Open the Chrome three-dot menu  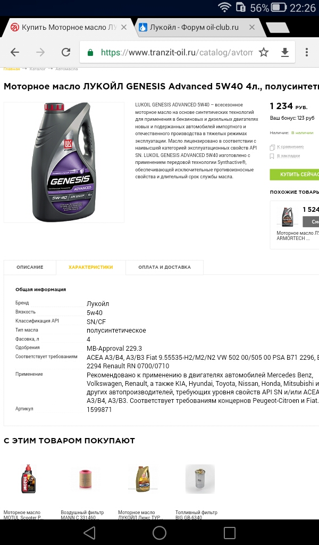306,52
